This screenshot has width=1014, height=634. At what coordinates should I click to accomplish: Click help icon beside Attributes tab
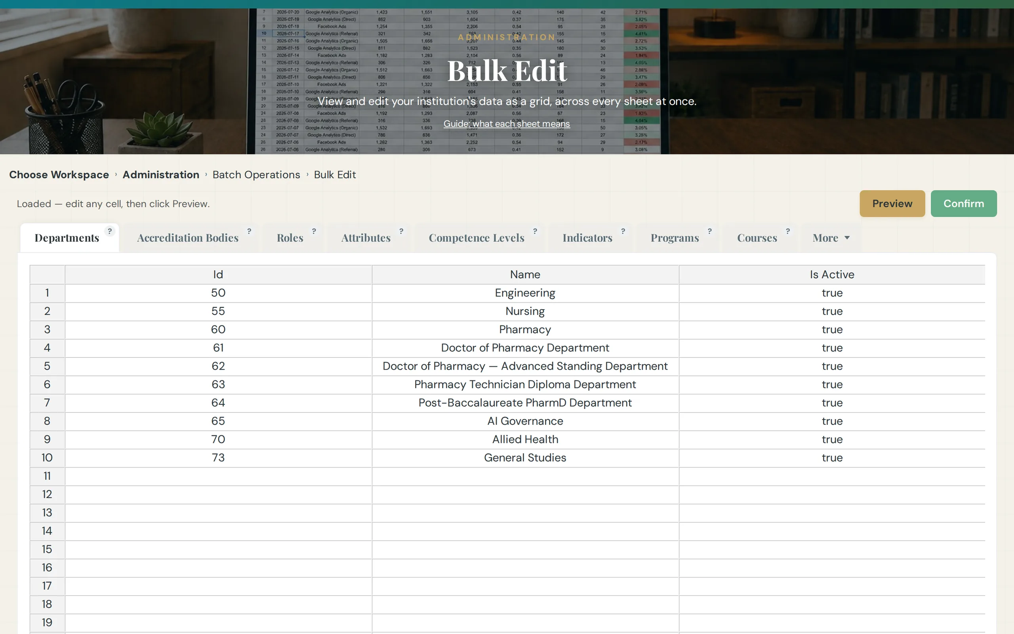tap(401, 231)
